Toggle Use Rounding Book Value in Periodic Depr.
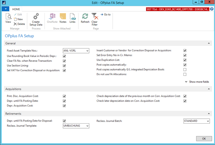 tap(64, 56)
